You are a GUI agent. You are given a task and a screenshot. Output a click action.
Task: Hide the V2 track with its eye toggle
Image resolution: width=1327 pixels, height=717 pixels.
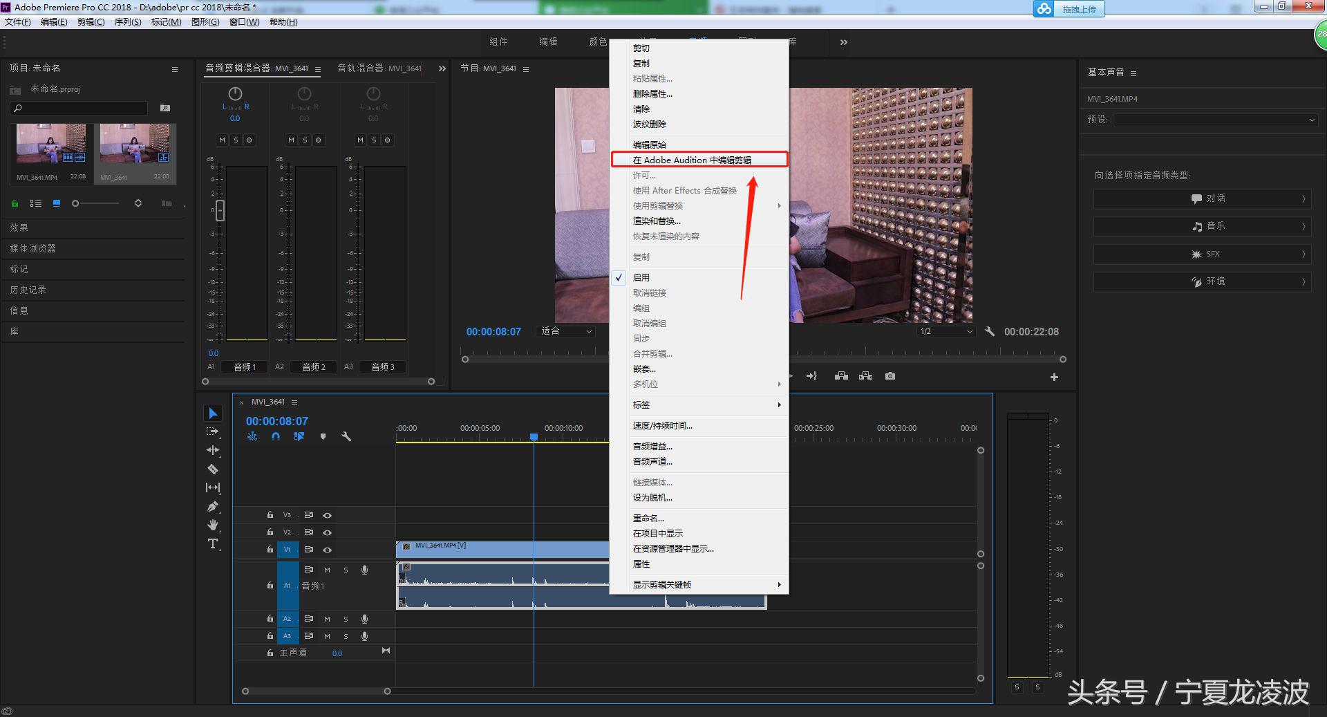(327, 532)
